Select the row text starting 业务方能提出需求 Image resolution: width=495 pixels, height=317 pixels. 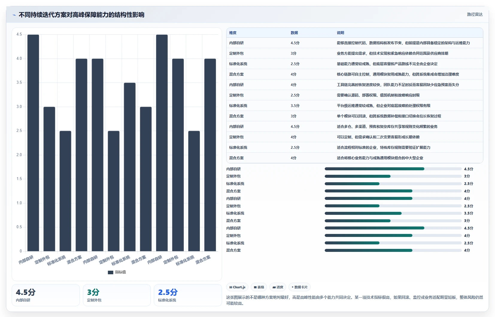[392, 53]
